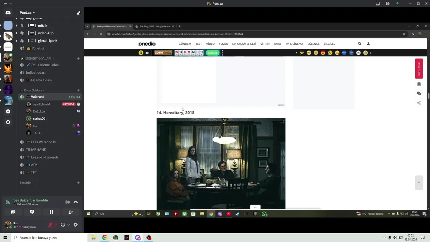Click the Görüş Bildir feedback button
Viewport: 430px width, 242px height.
tap(419, 69)
